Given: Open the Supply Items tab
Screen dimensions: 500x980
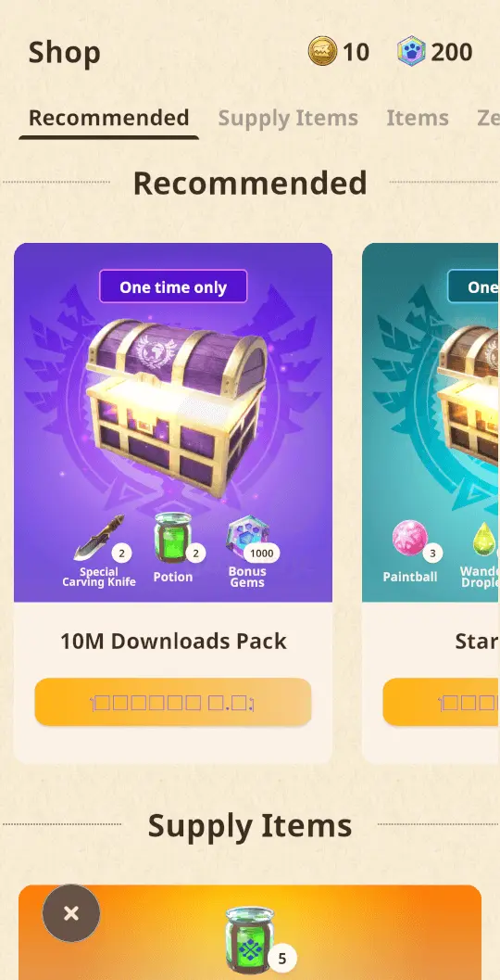Looking at the screenshot, I should pyautogui.click(x=288, y=118).
